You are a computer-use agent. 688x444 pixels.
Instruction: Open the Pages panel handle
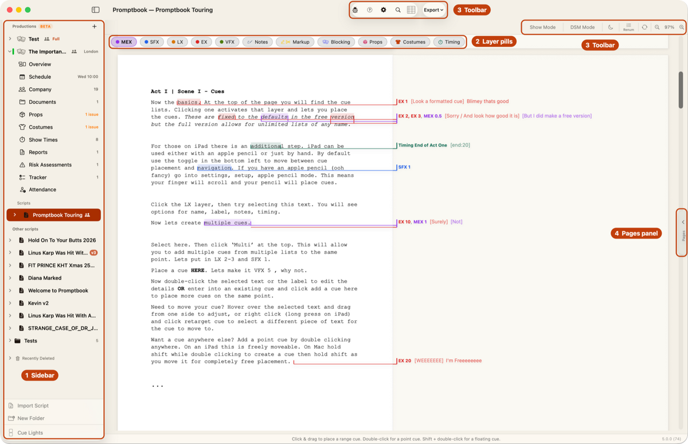[683, 232]
